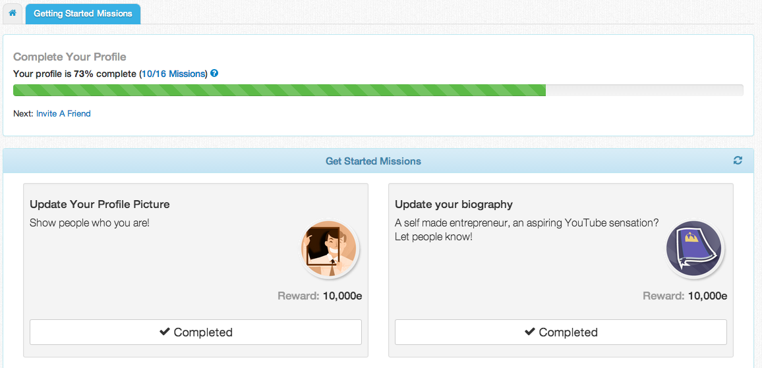
Task: Click the Complete Your Profile heading
Action: point(70,57)
